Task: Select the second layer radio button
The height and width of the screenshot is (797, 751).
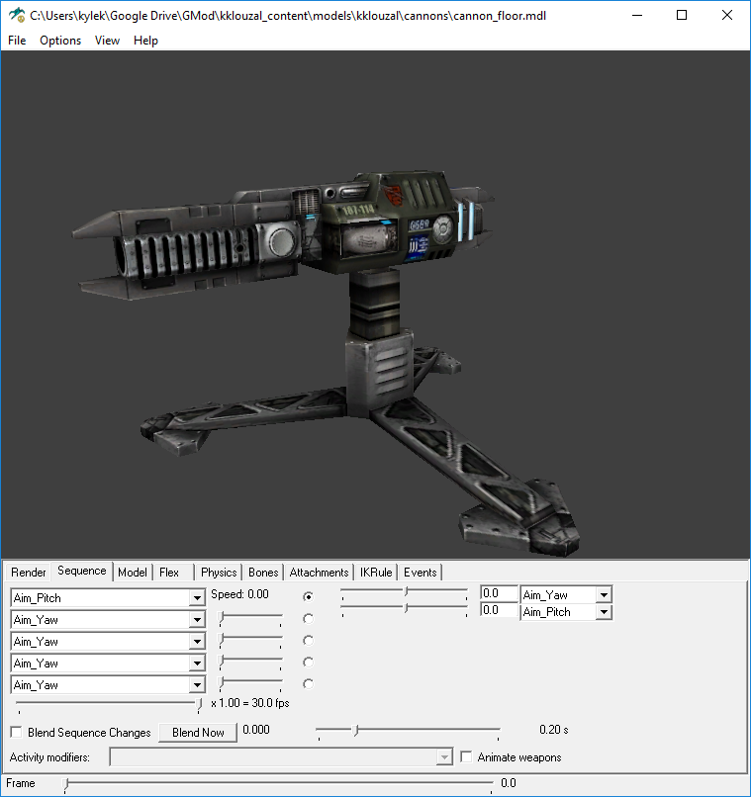Action: click(308, 619)
